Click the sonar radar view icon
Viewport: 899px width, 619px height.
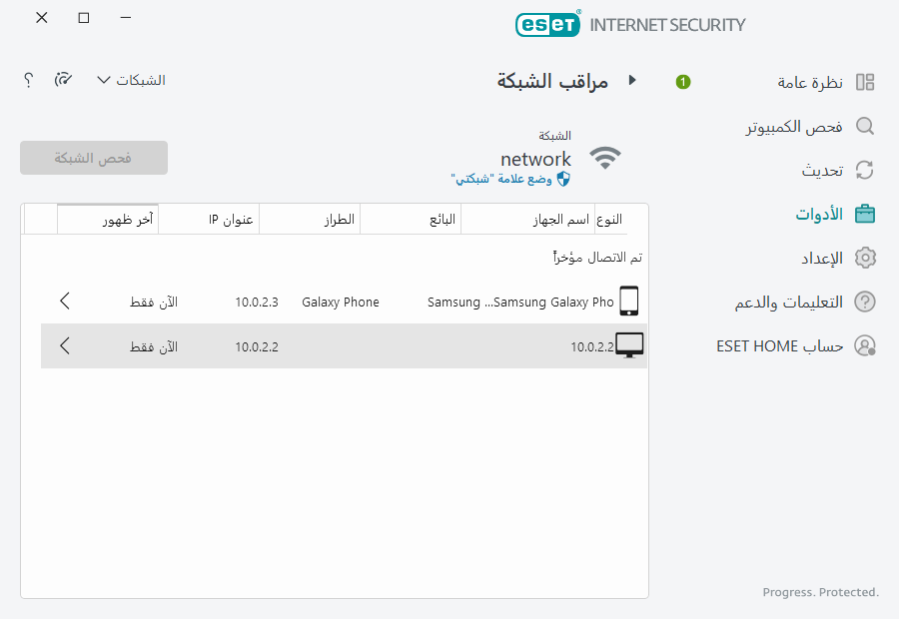63,80
